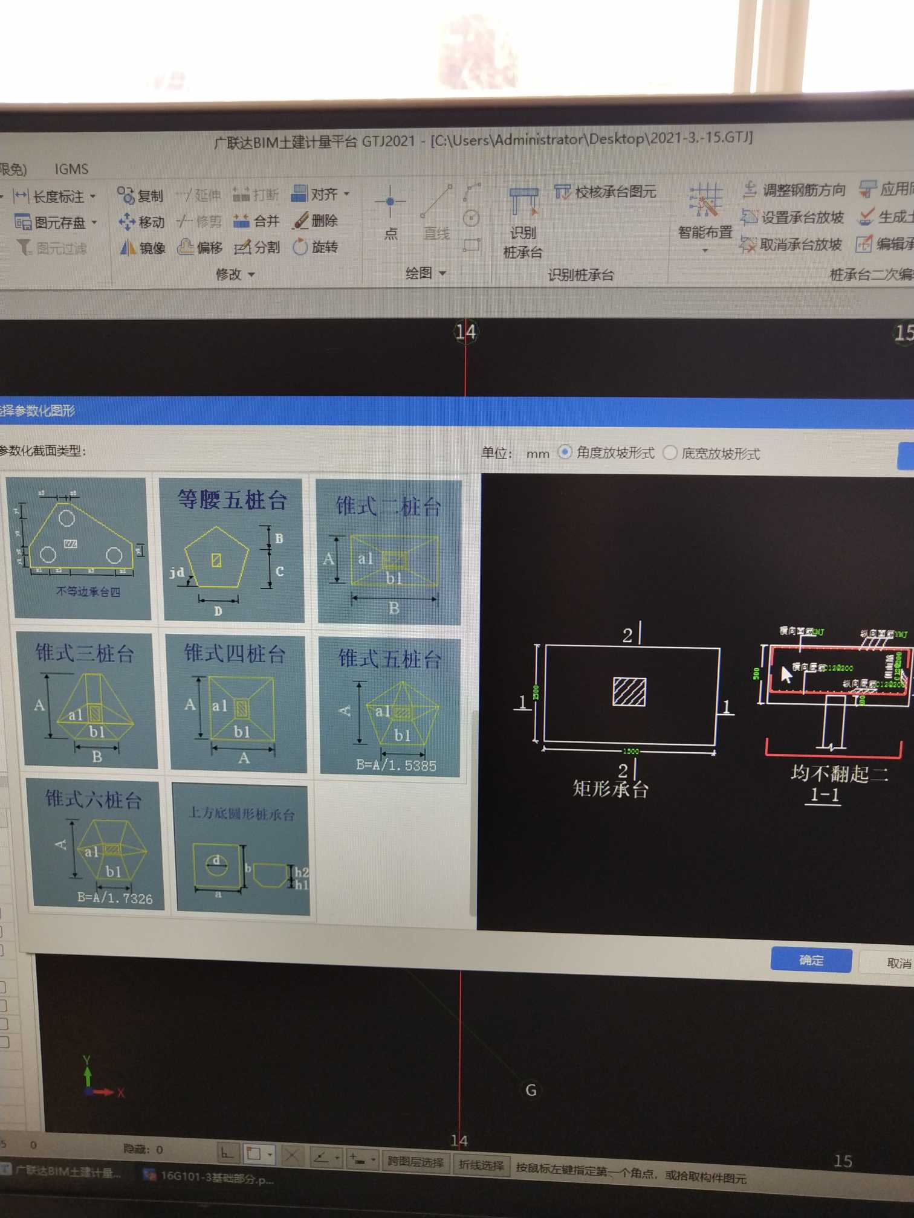Activate the 旋转 rotate tool
This screenshot has width=914, height=1218.
coord(315,246)
